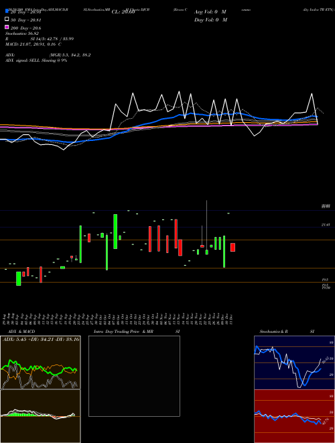Open the empty Intra Day Trading Price panel
This screenshot has height=443, width=335.
(x=134, y=376)
